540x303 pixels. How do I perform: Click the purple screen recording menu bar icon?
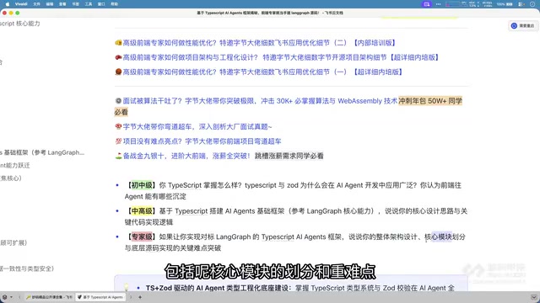point(427,4)
